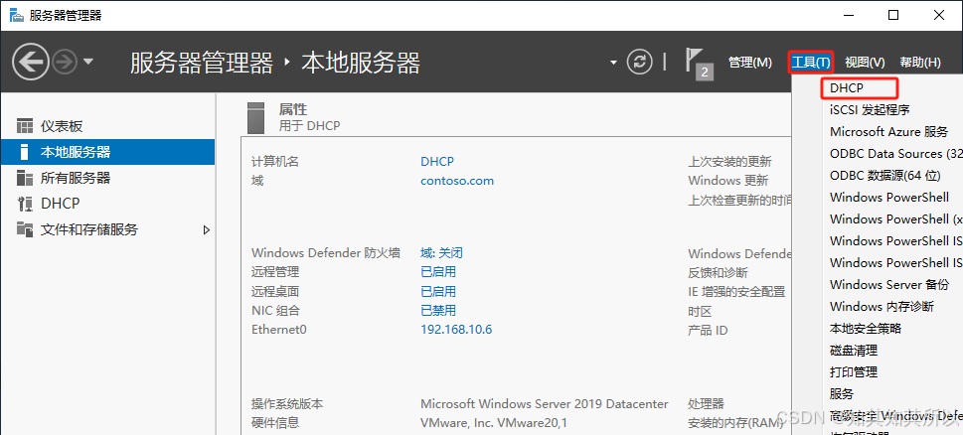Launch 磁盘清理
963x435 pixels.
click(854, 351)
